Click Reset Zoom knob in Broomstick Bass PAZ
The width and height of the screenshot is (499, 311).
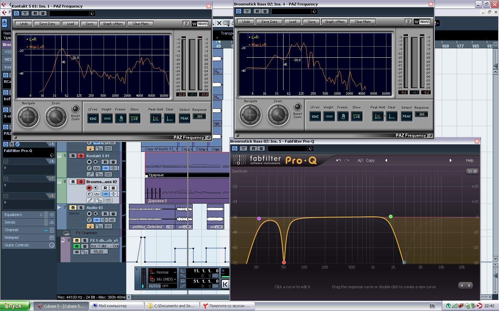(297, 106)
